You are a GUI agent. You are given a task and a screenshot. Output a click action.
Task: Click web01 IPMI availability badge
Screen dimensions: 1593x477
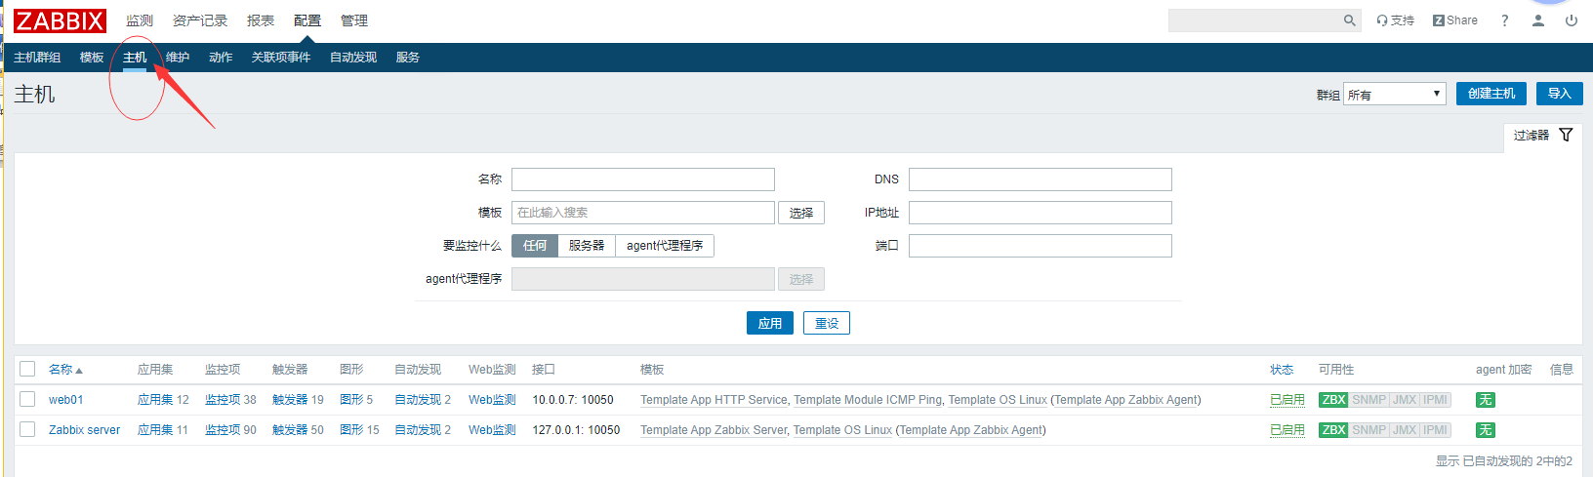tap(1436, 400)
